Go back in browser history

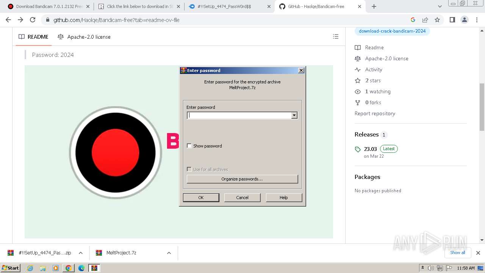tap(8, 20)
